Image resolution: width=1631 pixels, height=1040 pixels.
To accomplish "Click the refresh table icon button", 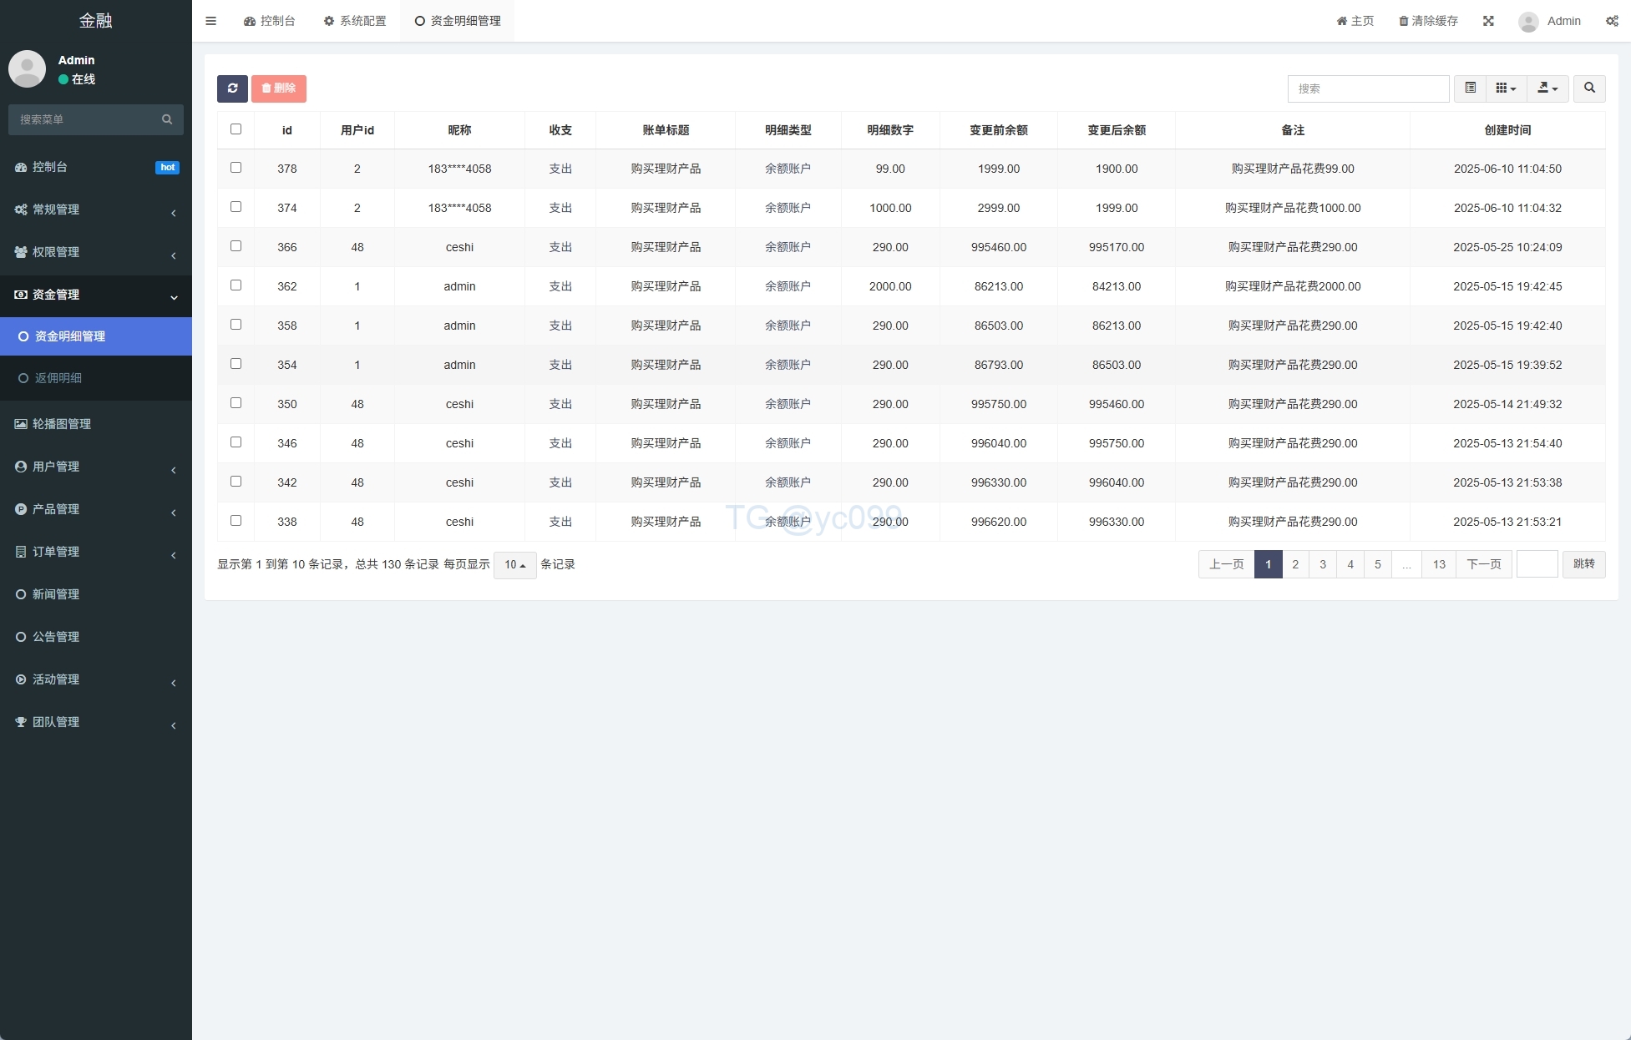I will point(232,88).
